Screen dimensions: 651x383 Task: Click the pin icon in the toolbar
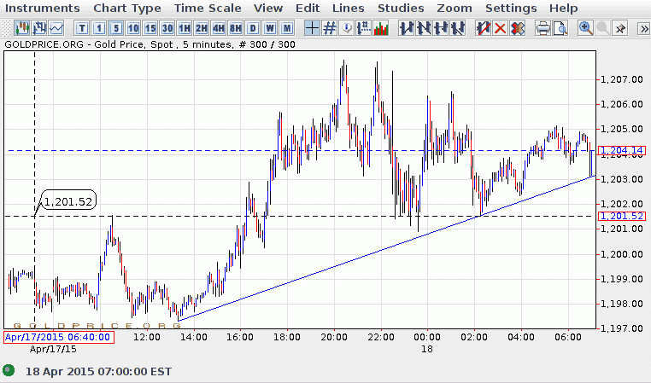point(620,28)
